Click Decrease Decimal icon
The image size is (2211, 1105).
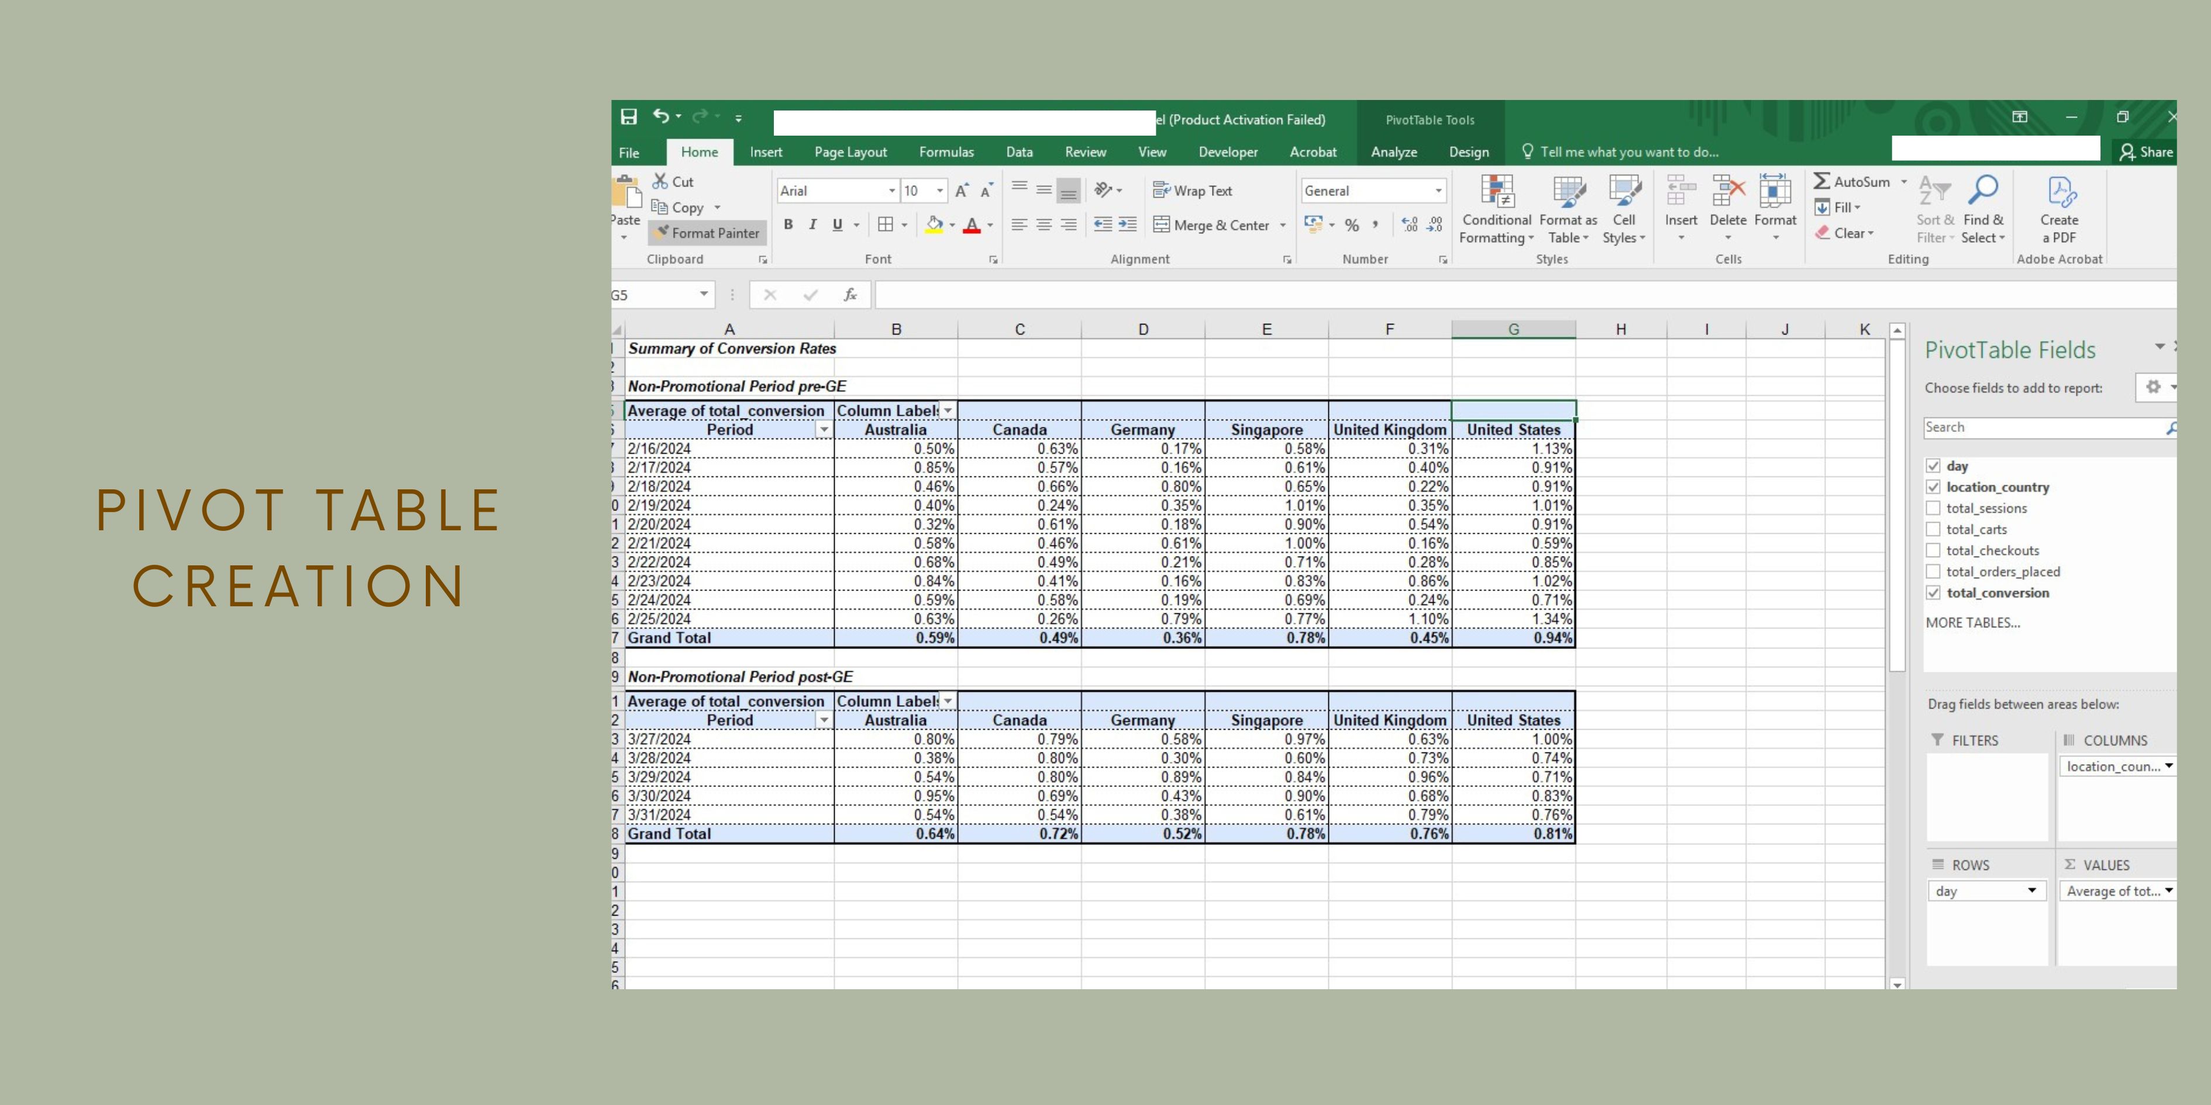click(1435, 225)
